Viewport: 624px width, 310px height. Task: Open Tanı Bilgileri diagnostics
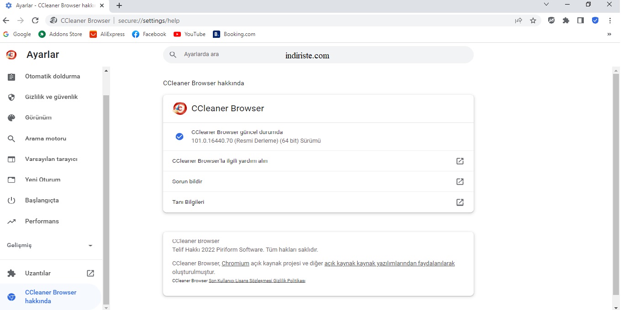point(318,202)
